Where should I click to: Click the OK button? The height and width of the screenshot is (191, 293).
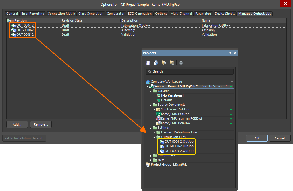[257, 138]
